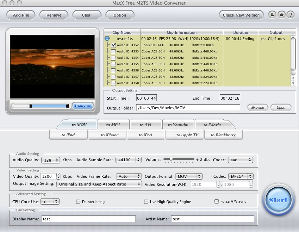Screen dimensions: 299x232
Task: Open help with question mark icon
Action: pyautogui.click(x=291, y=15)
